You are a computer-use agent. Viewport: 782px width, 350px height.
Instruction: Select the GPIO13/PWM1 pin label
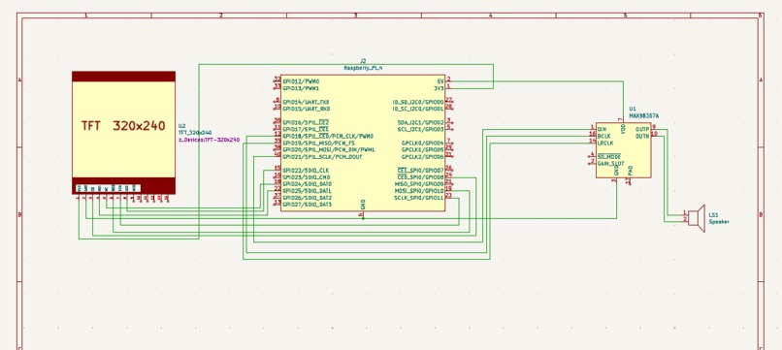[301, 88]
